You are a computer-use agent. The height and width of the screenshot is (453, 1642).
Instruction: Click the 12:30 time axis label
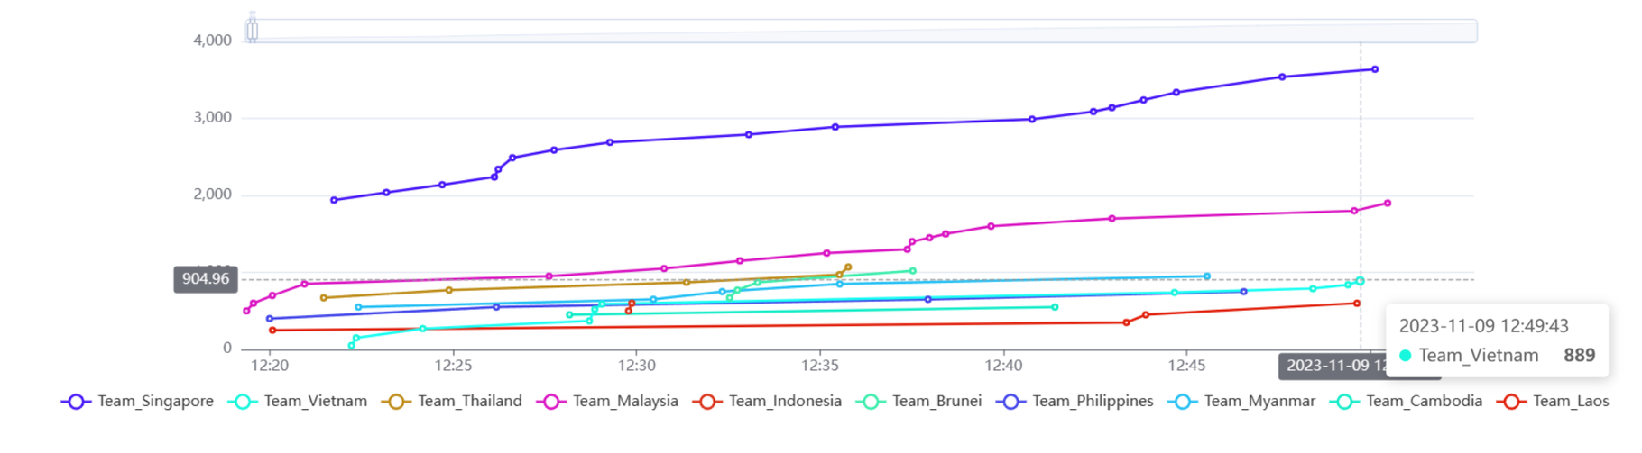pyautogui.click(x=636, y=366)
